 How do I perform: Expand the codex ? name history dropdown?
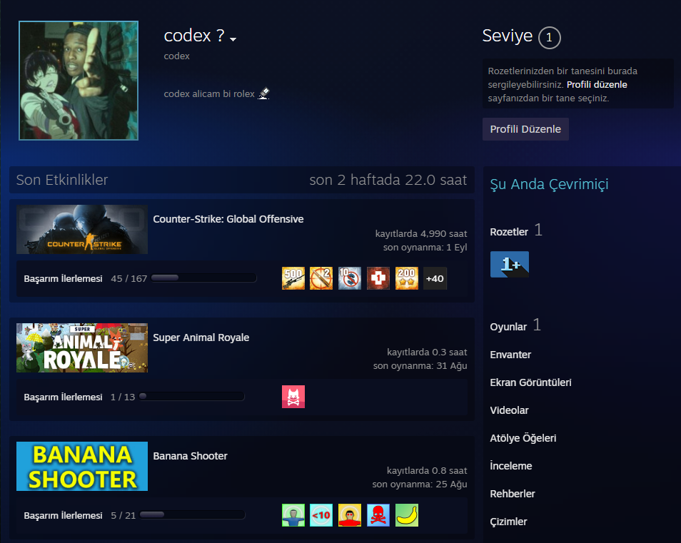pos(233,39)
